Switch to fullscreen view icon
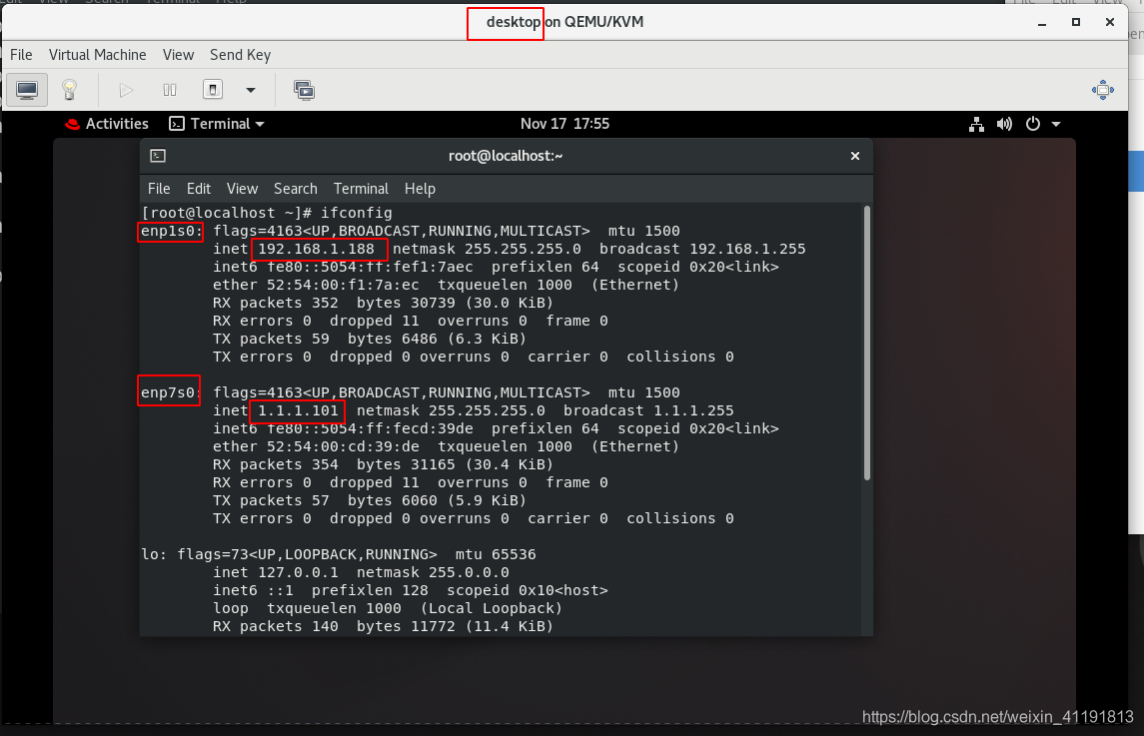 point(1102,91)
